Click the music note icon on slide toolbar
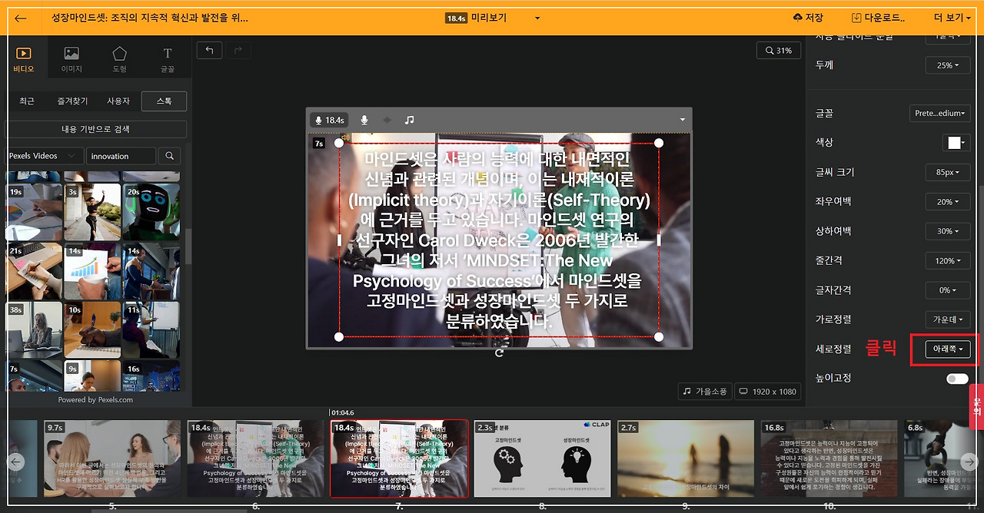984x513 pixels. (410, 120)
